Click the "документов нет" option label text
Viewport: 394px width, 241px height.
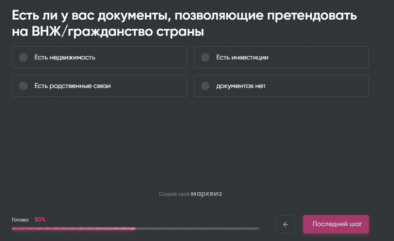[x=241, y=86]
